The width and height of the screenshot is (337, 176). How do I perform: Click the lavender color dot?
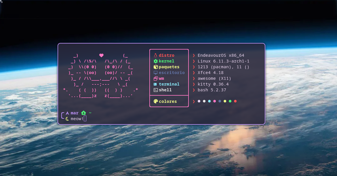[x=199, y=101]
